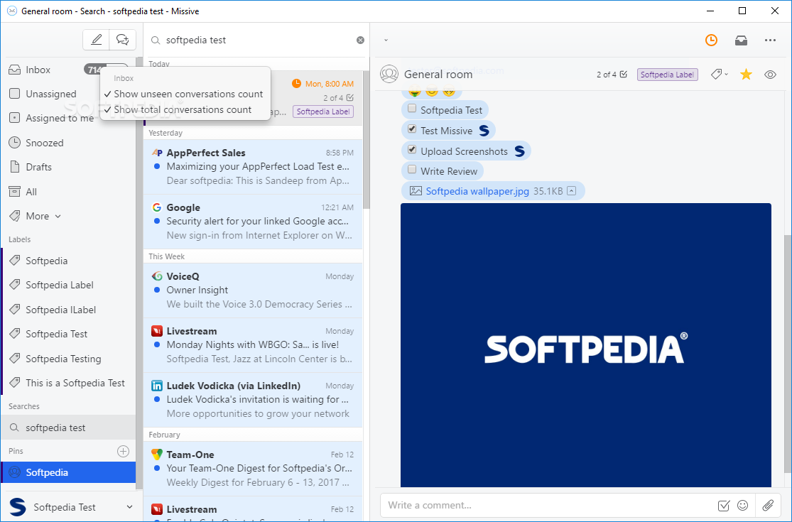Select the Softpedia Testing label in sidebar
This screenshot has width=792, height=522.
click(68, 359)
